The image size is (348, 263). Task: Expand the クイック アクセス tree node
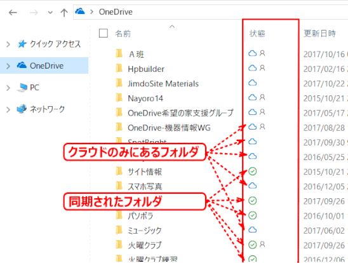(8, 44)
